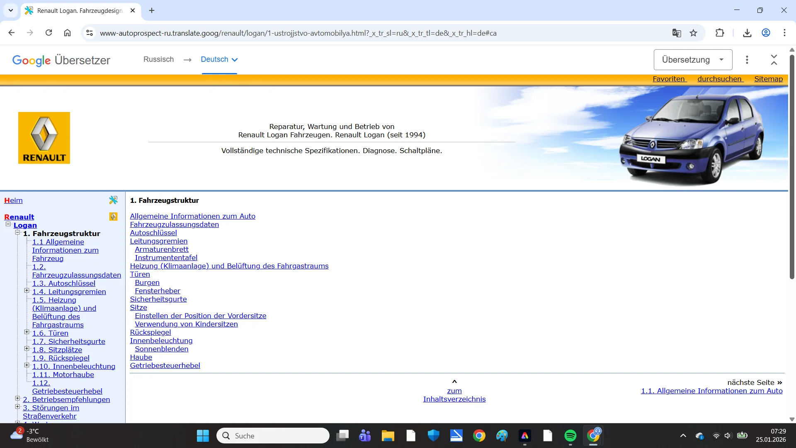This screenshot has width=796, height=448.
Task: Collapse the Logan tree node
Action: click(8, 224)
